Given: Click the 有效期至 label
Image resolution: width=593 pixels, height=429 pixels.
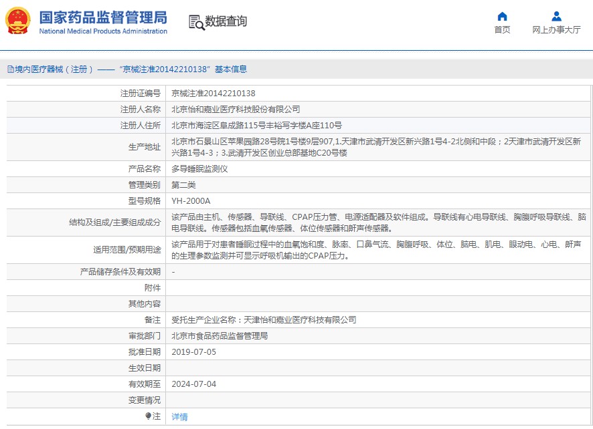Looking at the screenshot, I should coord(145,384).
